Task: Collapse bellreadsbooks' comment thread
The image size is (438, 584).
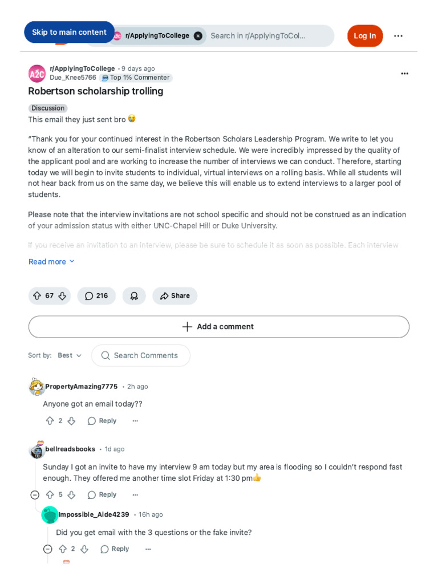Action: (35, 495)
